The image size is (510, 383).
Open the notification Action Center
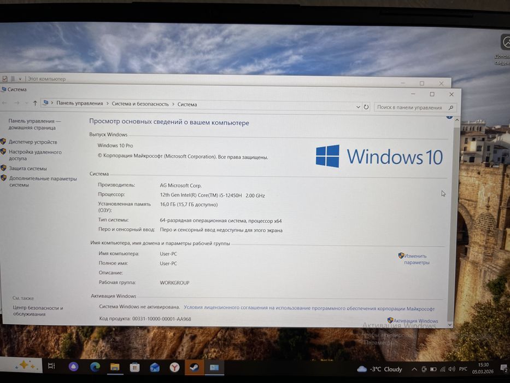pyautogui.click(x=503, y=368)
